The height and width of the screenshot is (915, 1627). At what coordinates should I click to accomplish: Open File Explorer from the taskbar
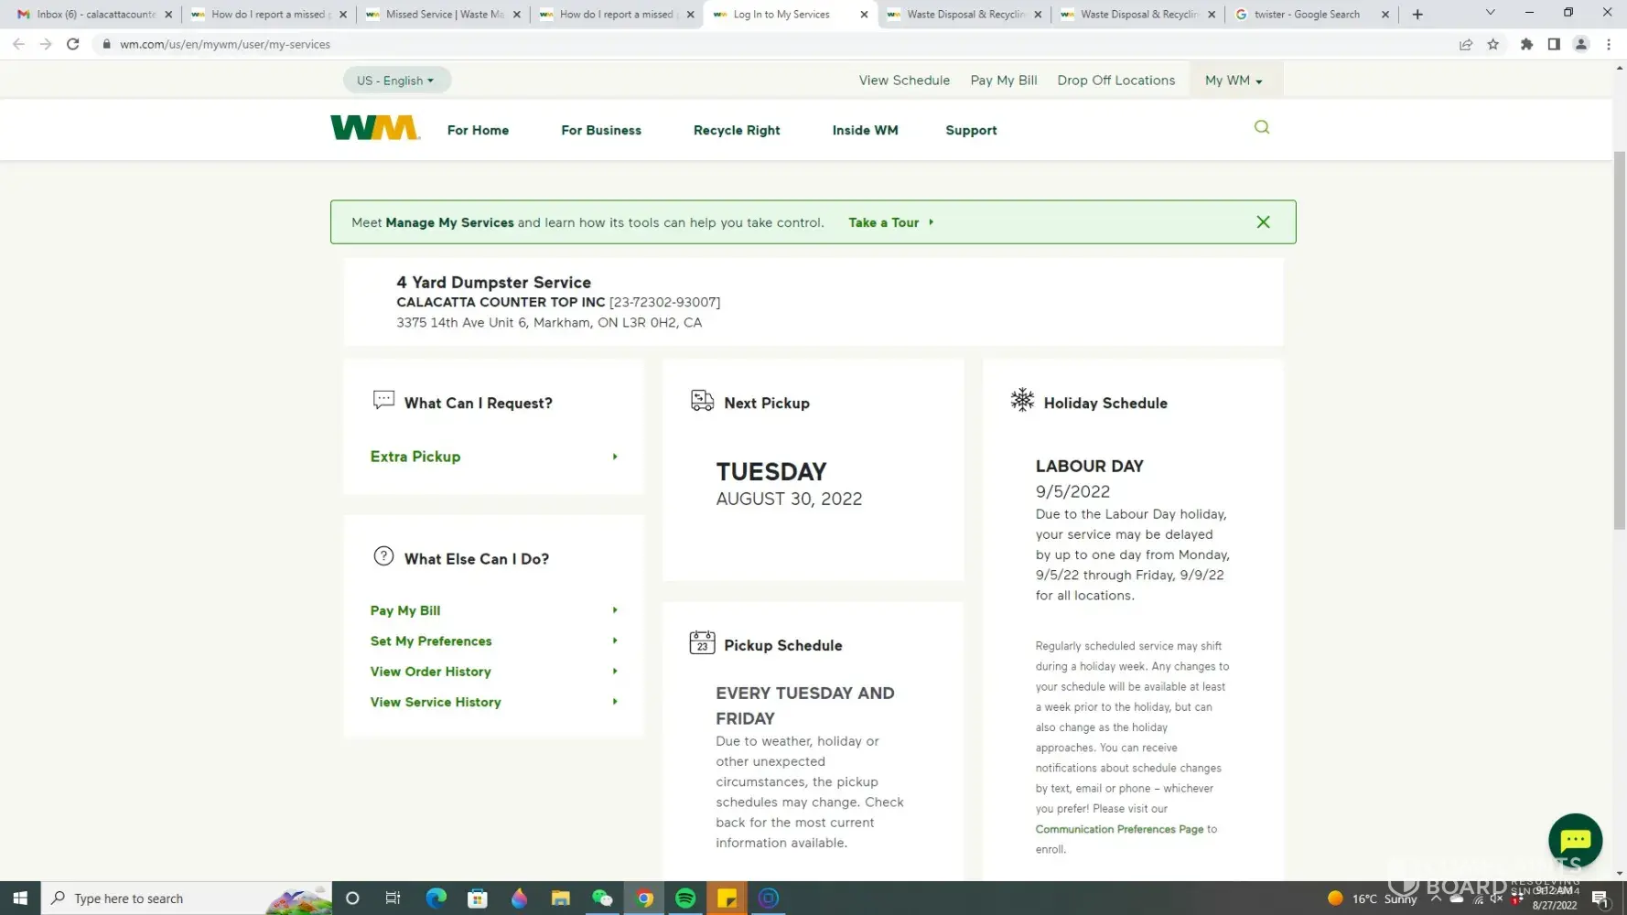[x=560, y=899]
